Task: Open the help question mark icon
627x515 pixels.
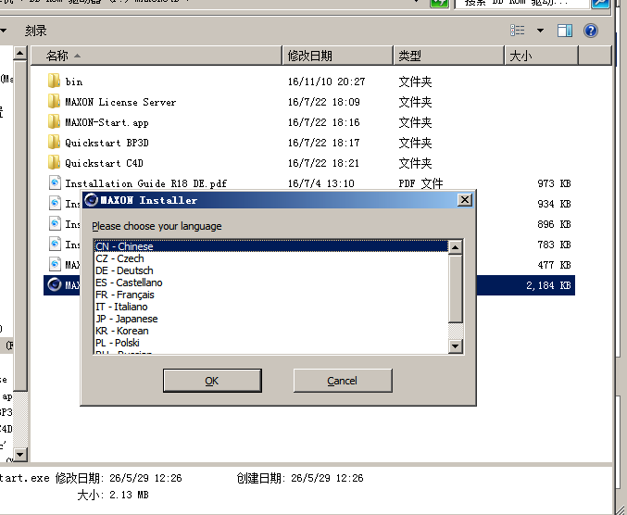Action: [591, 31]
